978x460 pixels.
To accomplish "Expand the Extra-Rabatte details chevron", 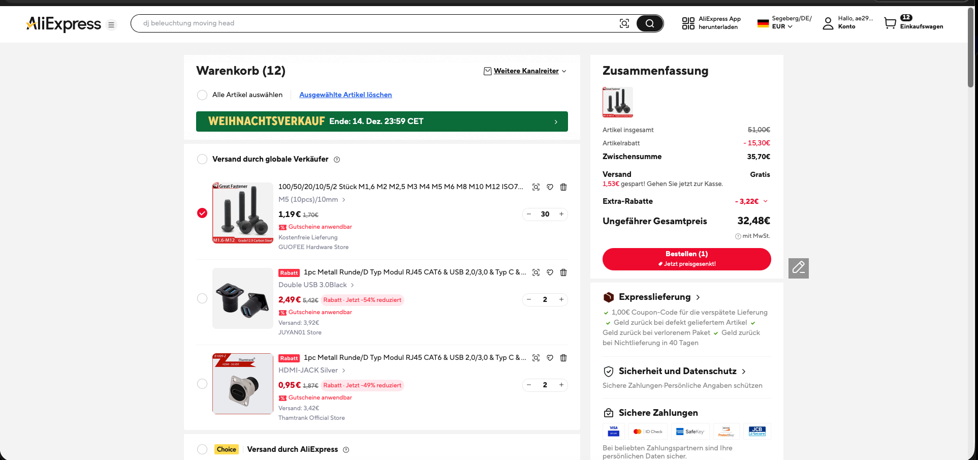I will pos(766,201).
